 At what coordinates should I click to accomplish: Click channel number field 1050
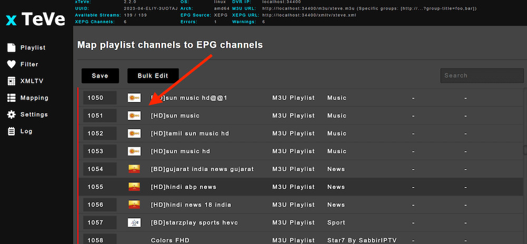[100, 98]
